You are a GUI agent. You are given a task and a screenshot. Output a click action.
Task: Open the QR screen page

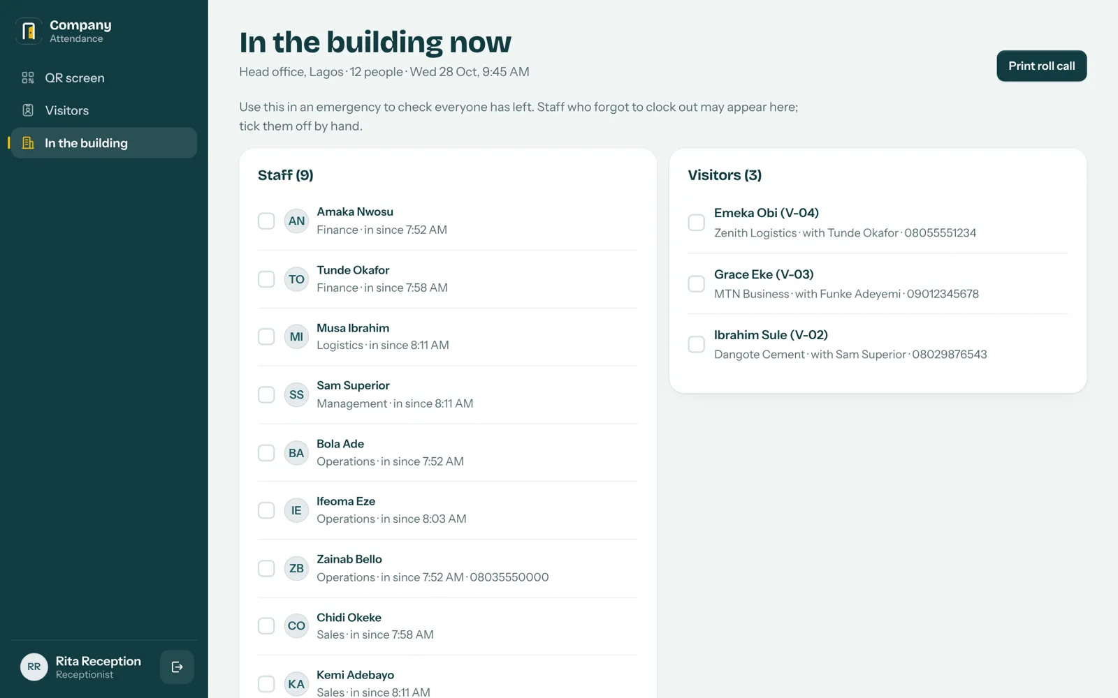tap(104, 77)
